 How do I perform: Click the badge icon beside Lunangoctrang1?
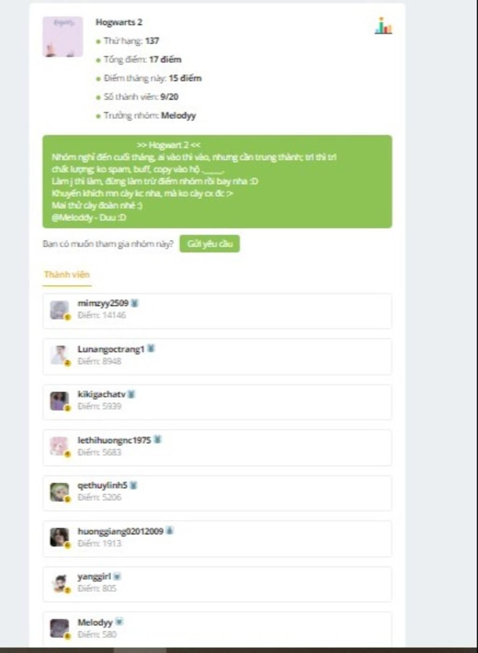pyautogui.click(x=151, y=348)
